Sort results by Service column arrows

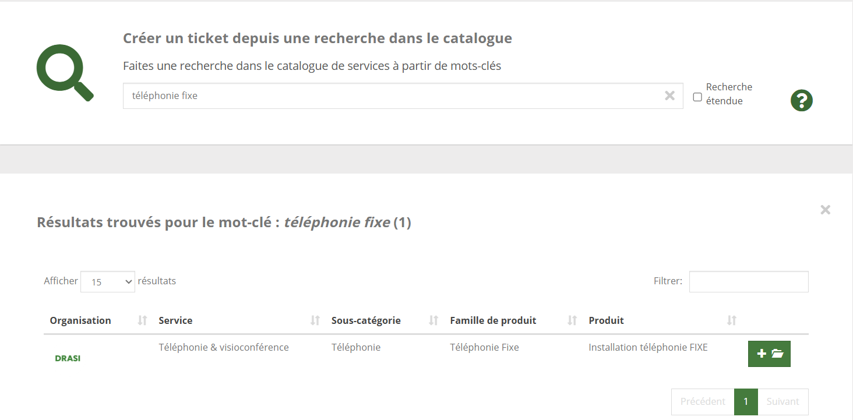(x=315, y=320)
